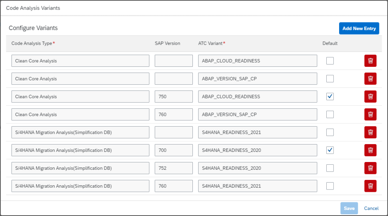Focus SAP Version 760 field in Clean Core row
Image resolution: width=388 pixels, height=216 pixels.
(174, 115)
